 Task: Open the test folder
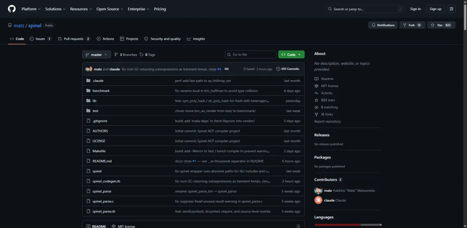[x=95, y=111]
